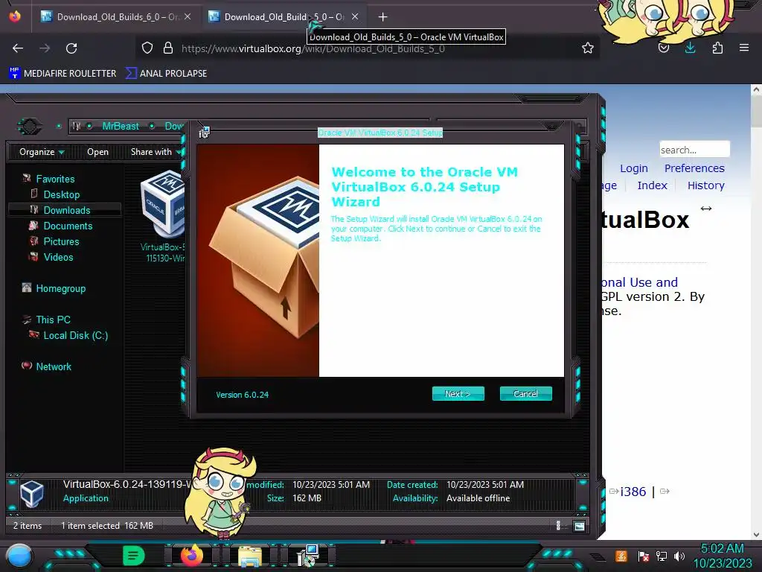
Task: Open volume speaker tray icon
Action: click(679, 556)
